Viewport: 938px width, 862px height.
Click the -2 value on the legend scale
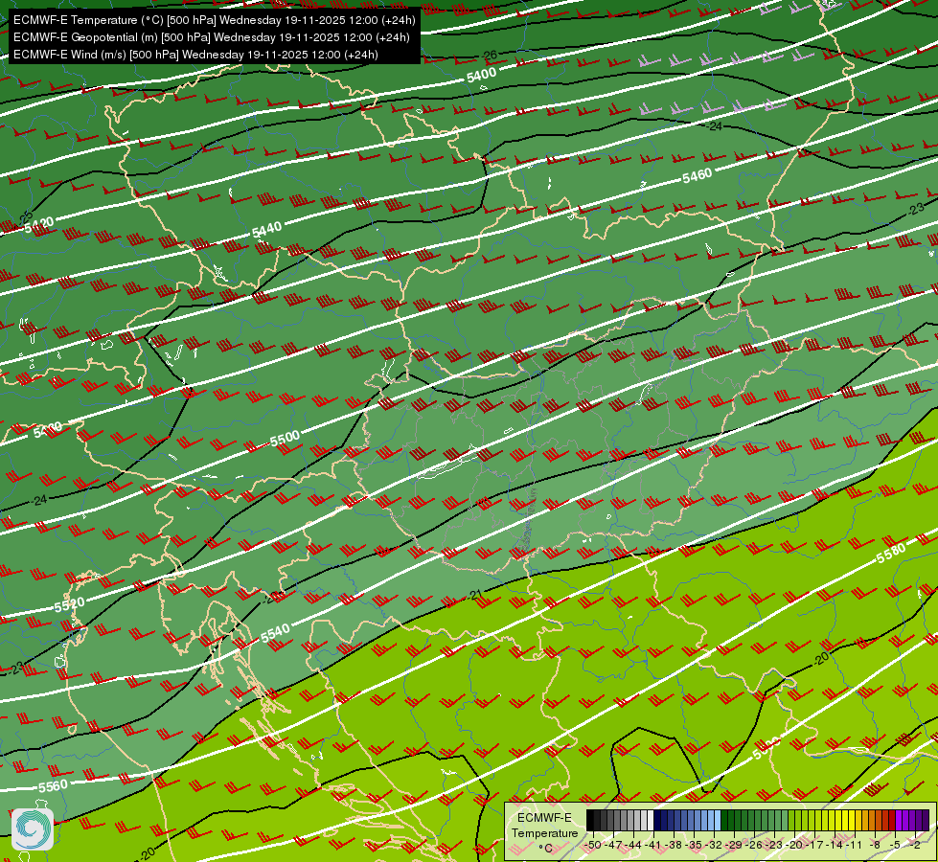[x=915, y=845]
